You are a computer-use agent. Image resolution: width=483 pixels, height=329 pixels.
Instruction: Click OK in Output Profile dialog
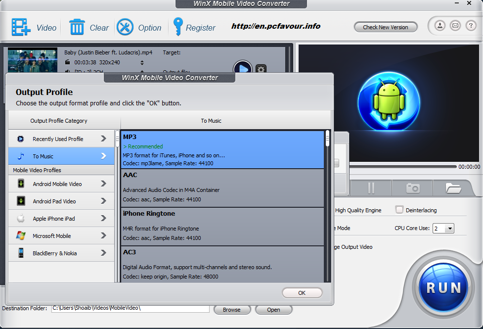[x=302, y=292]
